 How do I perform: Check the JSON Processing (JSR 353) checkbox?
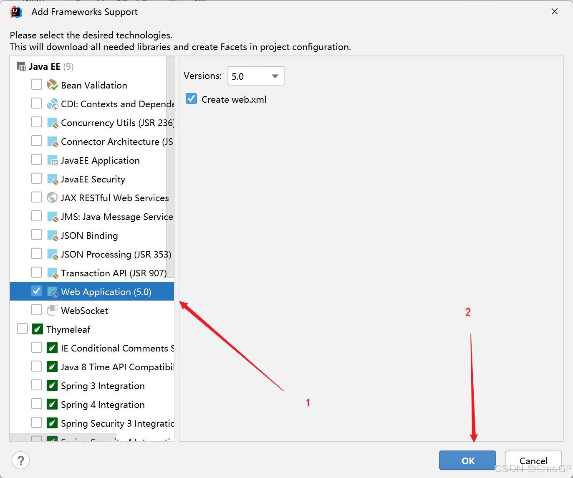point(37,253)
